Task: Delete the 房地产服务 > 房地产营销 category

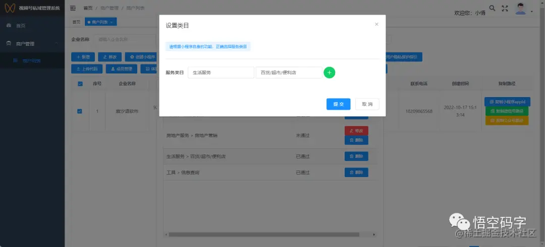Action: point(356,140)
